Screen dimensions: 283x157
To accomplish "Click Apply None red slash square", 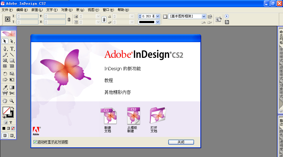I will coord(13,128).
